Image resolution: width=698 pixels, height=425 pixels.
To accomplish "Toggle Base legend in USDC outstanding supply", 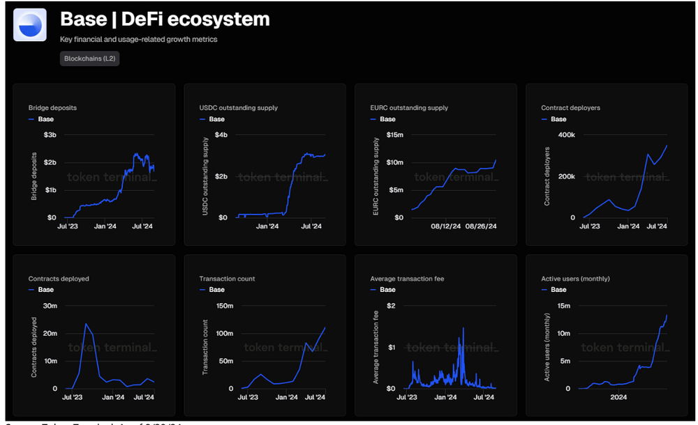I will coord(212,119).
